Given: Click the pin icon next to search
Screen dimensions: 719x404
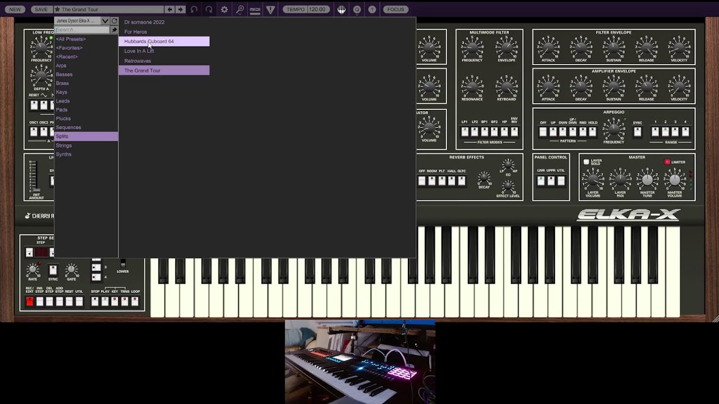Looking at the screenshot, I should [x=114, y=30].
